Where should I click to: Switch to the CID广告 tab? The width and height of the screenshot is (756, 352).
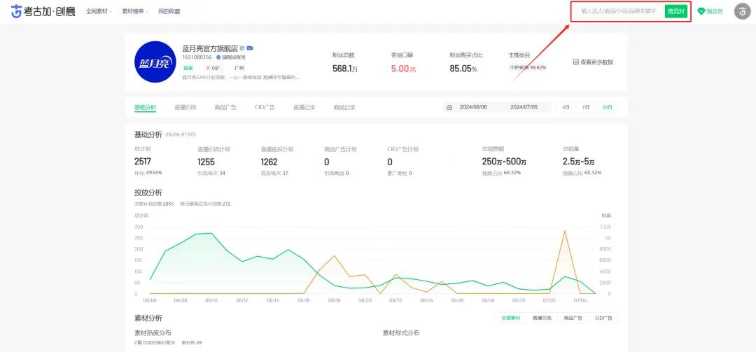click(x=265, y=107)
